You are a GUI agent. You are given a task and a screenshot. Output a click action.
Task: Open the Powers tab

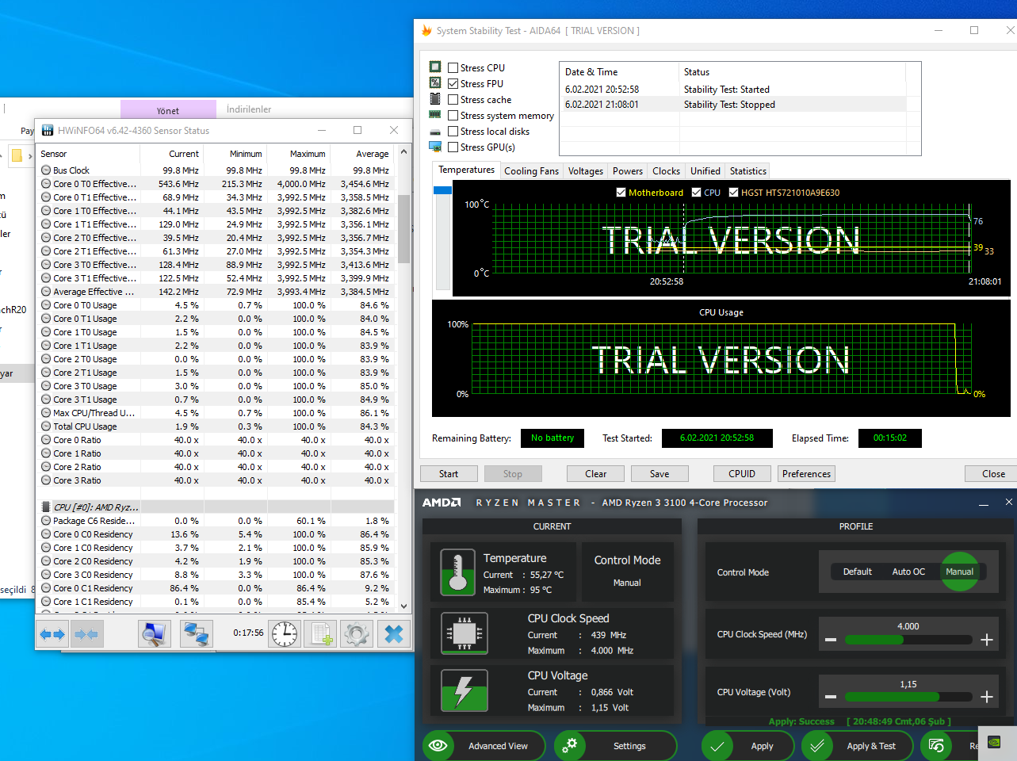(627, 171)
